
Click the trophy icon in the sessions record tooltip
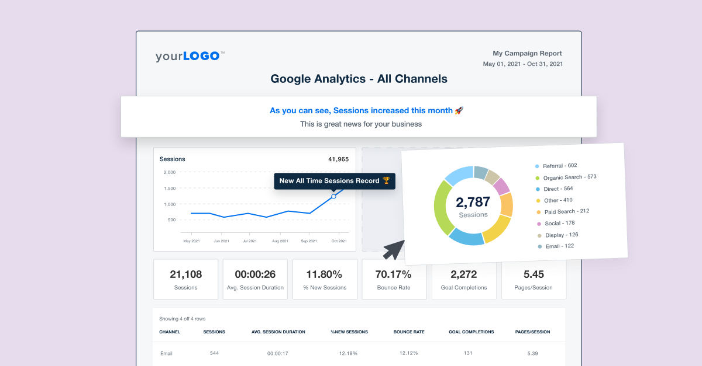point(387,181)
